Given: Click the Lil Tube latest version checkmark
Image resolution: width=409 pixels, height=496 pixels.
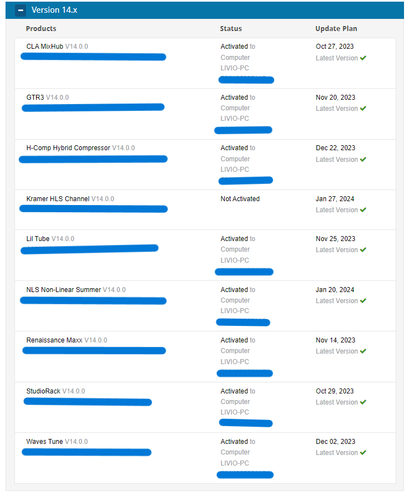Looking at the screenshot, I should [363, 250].
